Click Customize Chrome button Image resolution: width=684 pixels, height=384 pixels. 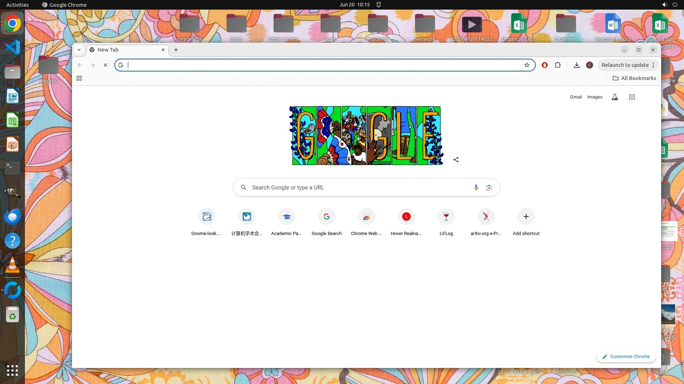(626, 357)
